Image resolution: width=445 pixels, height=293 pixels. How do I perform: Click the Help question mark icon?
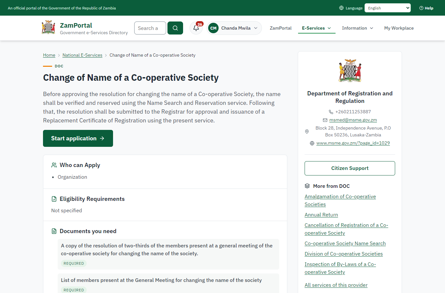pyautogui.click(x=421, y=8)
